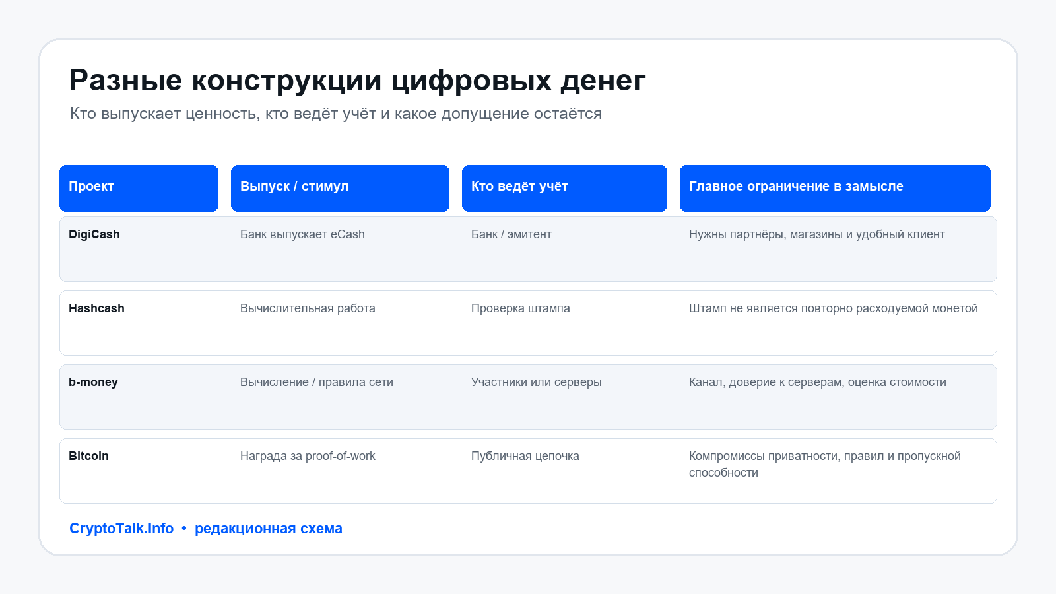Viewport: 1056px width, 594px height.
Task: Click the subtitle starting 'Кто выпускает ценность'
Action: point(336,114)
